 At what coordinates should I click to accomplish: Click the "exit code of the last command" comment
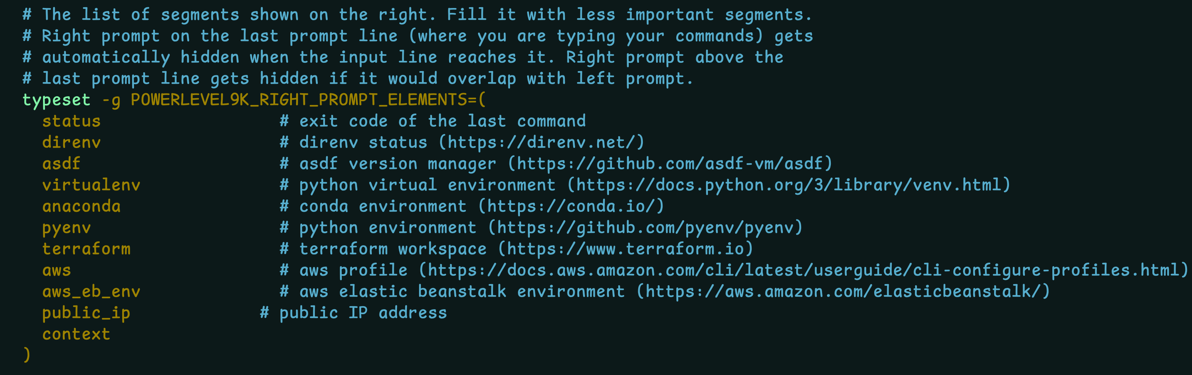click(442, 121)
